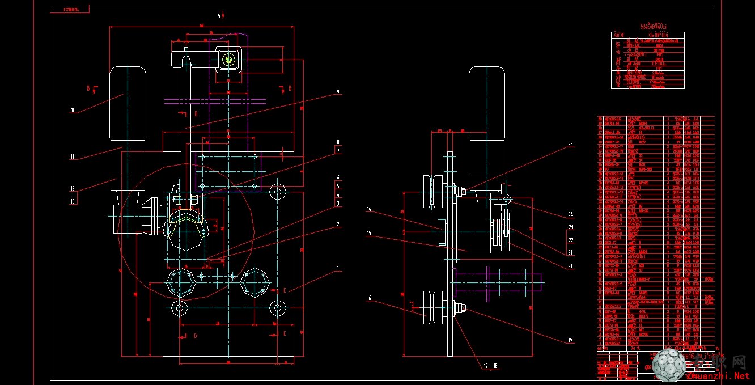Screen dimensions: 755x385
Task: Select part callout number 1
Action: [338, 268]
